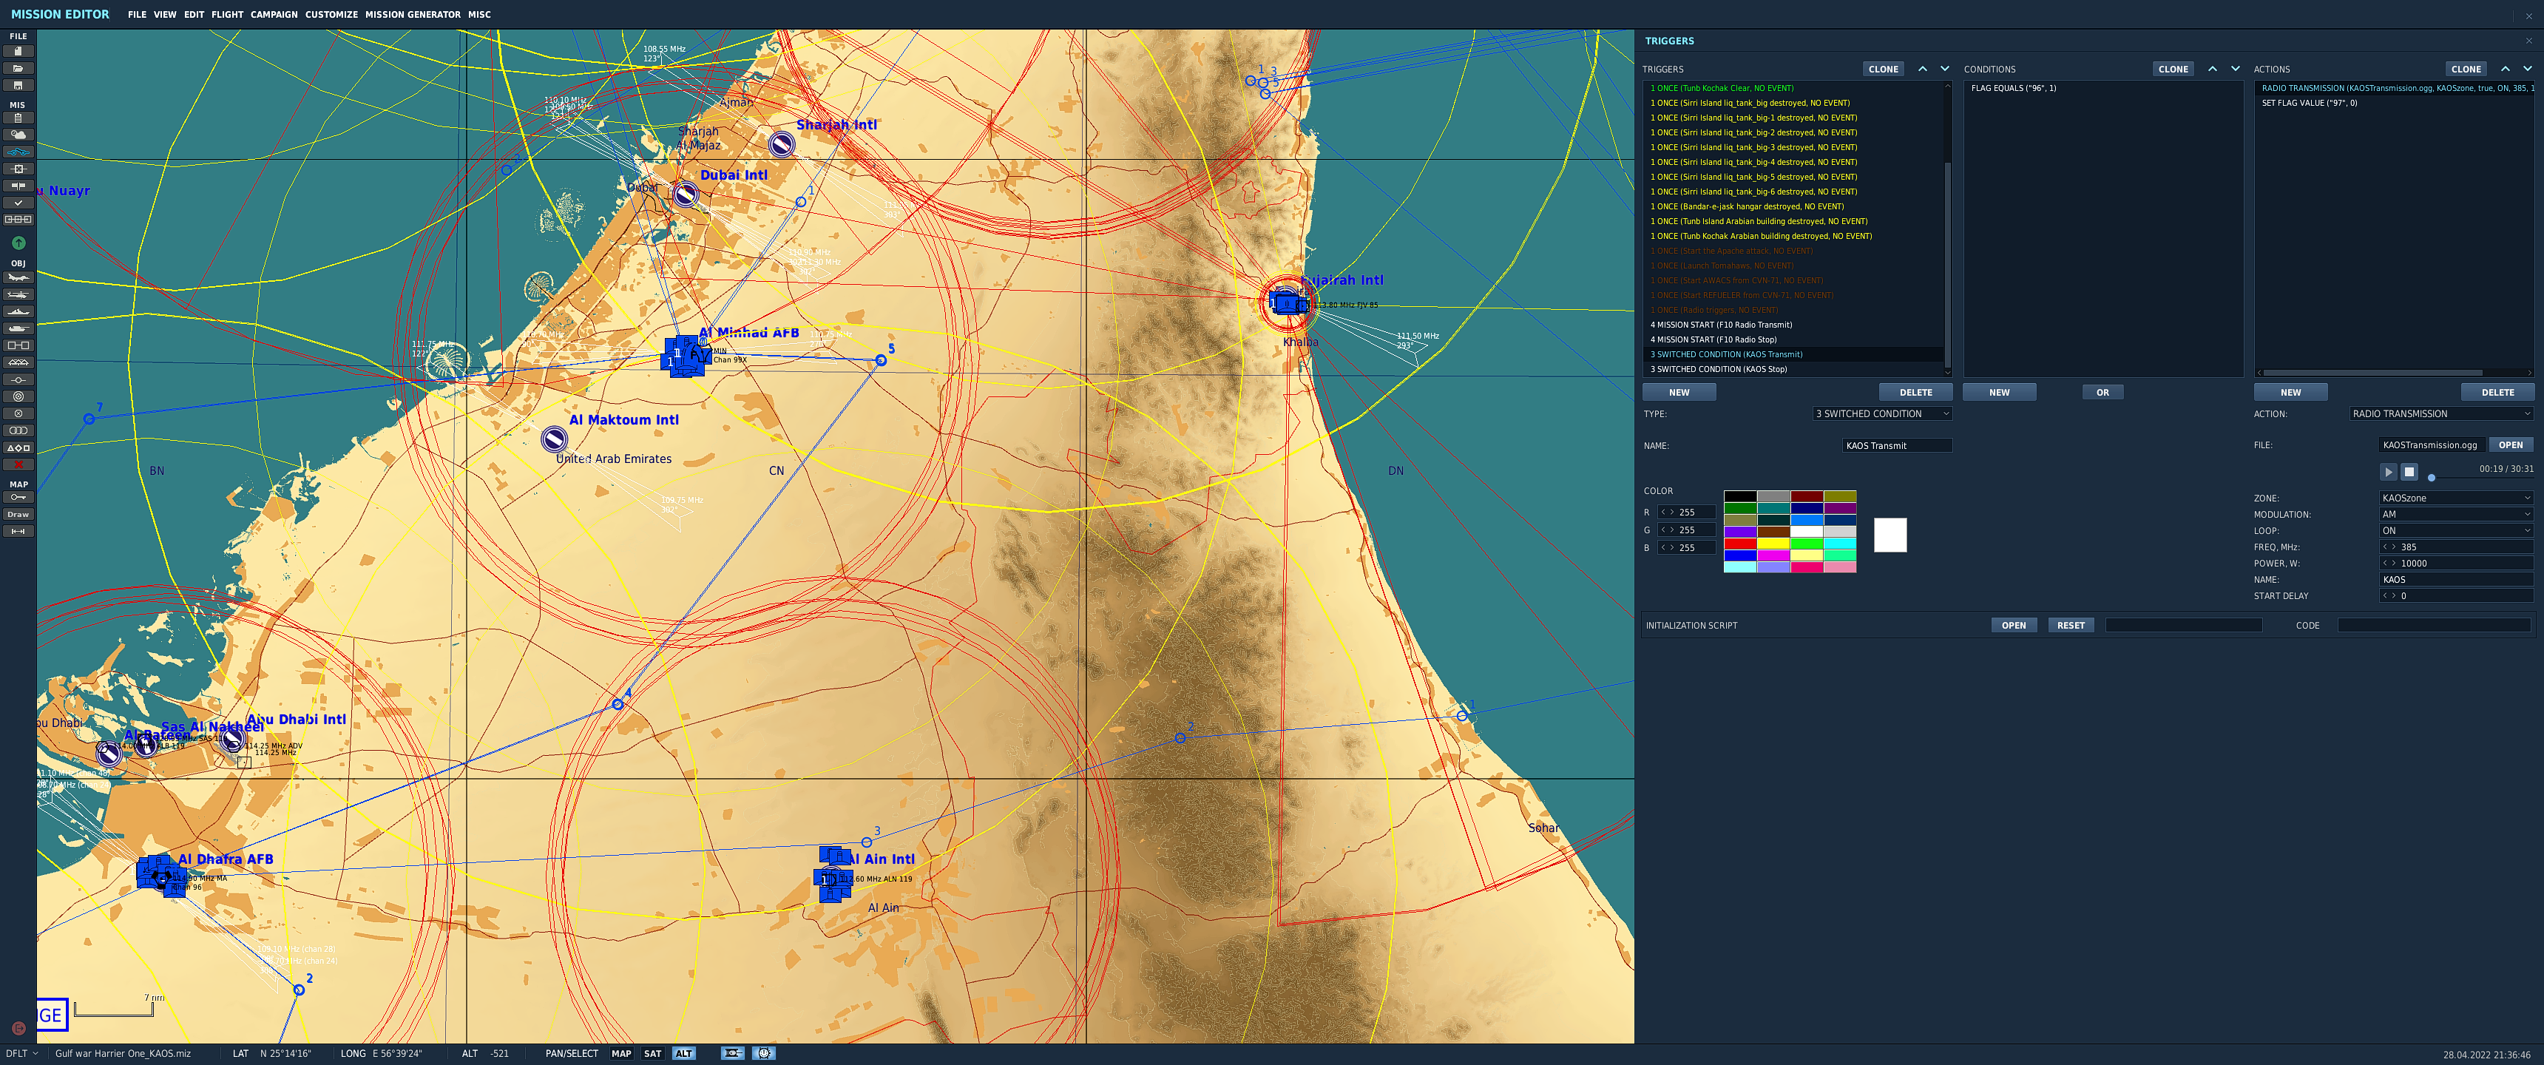Open the FLIGHT menu
2544x1065 pixels.
(x=227, y=15)
